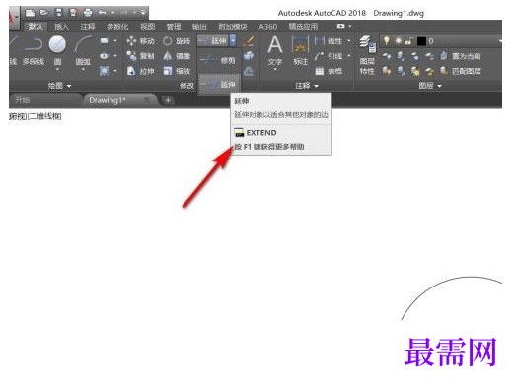Expand the 绘图 panel
This screenshot has width=515, height=383.
[x=59, y=86]
